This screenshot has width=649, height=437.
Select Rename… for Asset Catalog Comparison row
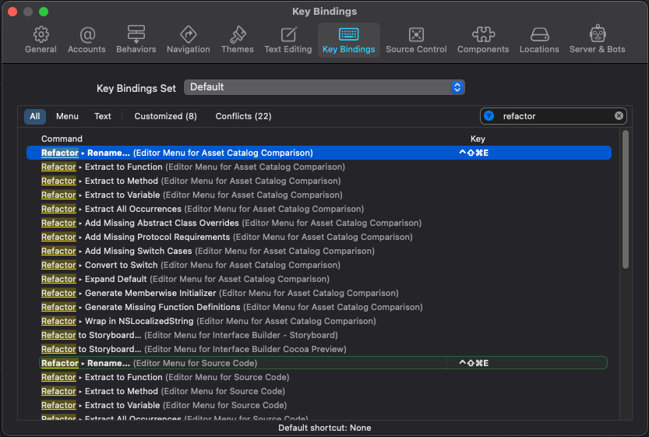pos(319,153)
